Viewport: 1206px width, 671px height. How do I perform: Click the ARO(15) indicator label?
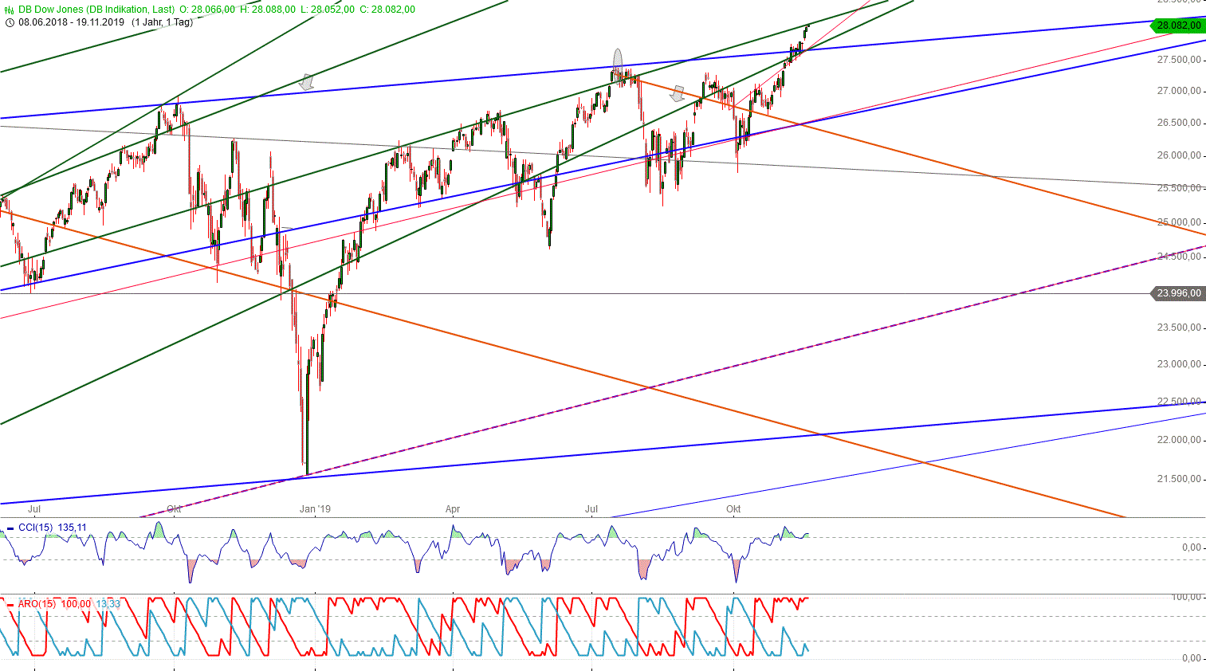click(37, 604)
